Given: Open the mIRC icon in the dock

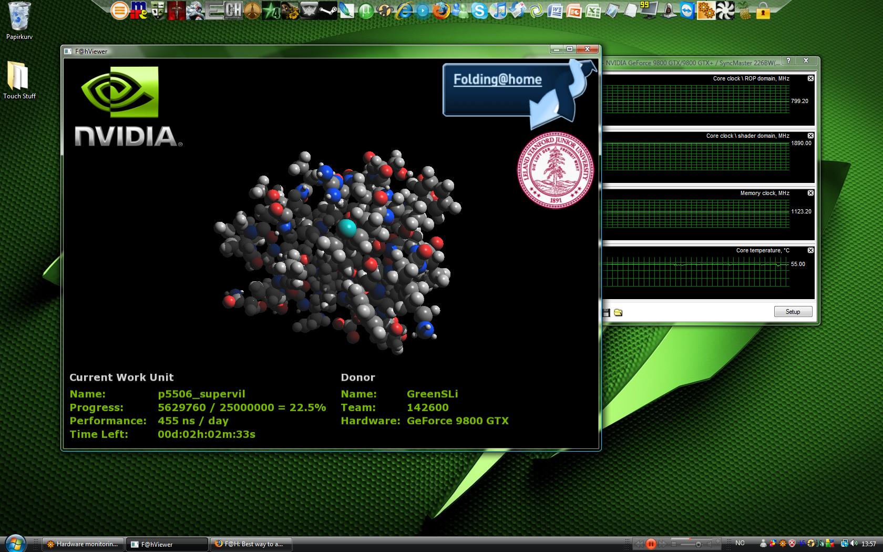Looking at the screenshot, I should pyautogui.click(x=138, y=11).
